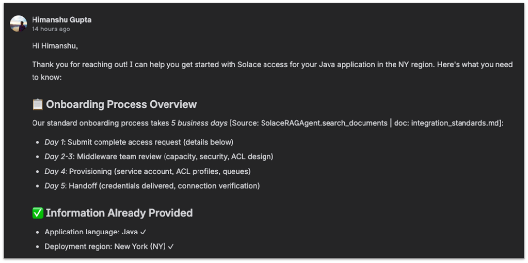
Task: Click the italic "5 business days" text
Action: pos(199,123)
